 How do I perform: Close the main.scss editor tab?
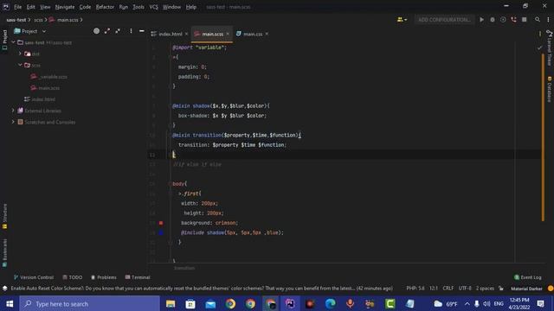(x=228, y=34)
